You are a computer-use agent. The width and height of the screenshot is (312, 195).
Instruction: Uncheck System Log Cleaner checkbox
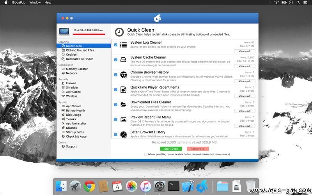point(115,45)
